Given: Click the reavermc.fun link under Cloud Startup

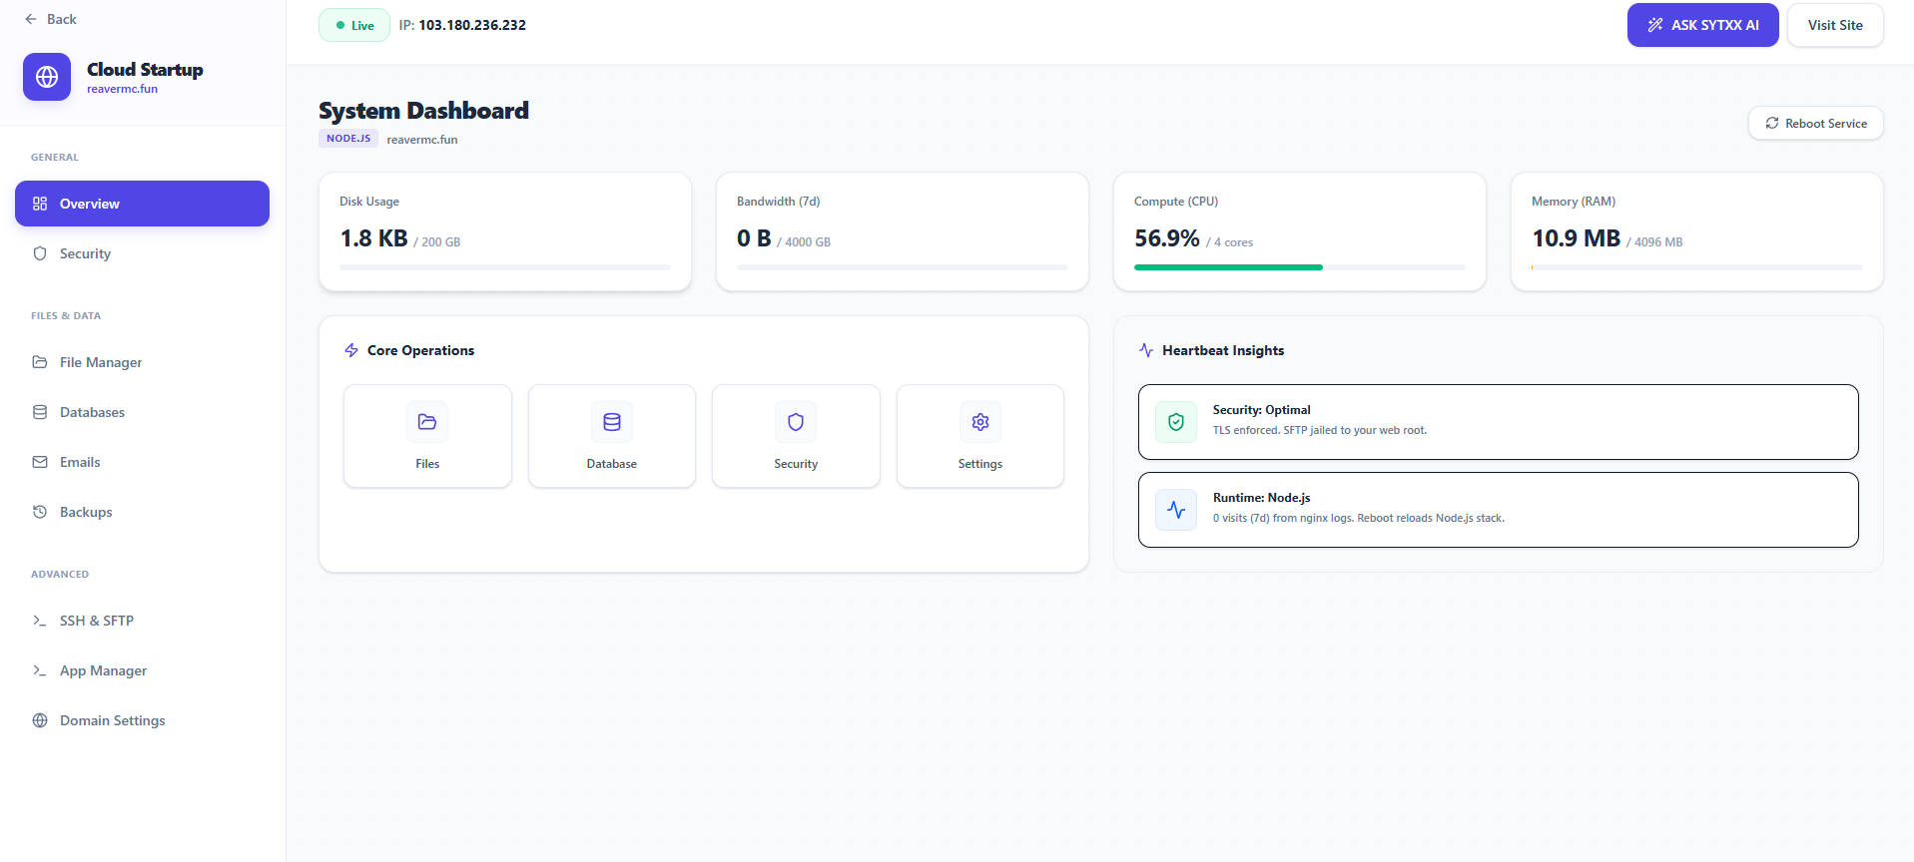Looking at the screenshot, I should pyautogui.click(x=122, y=89).
